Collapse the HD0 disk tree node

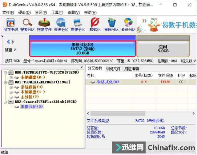pyautogui.click(x=5, y=72)
